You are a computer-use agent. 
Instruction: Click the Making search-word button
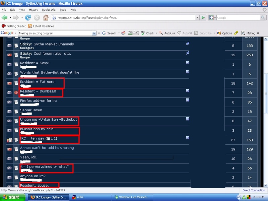tap(248, 33)
